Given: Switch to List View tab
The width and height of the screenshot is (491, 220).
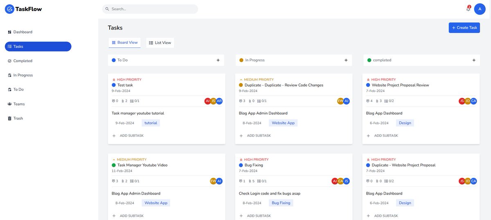Looking at the screenshot, I should 160,43.
